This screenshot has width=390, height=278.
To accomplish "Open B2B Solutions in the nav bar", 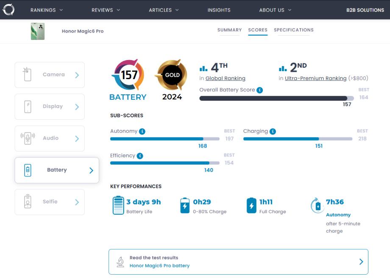I will coord(365,10).
